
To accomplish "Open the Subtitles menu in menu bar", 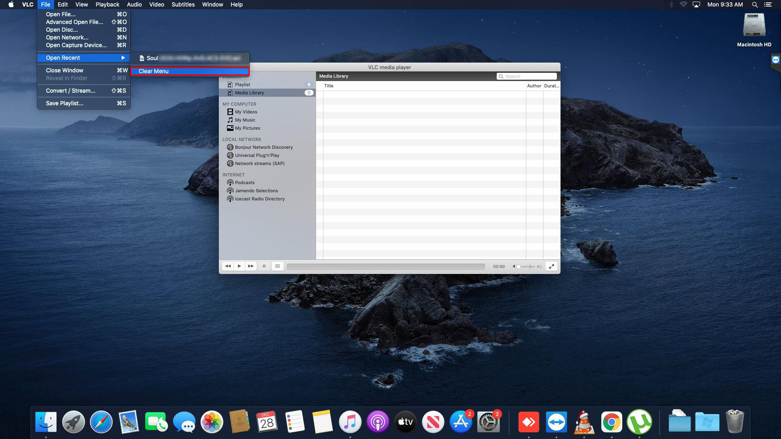I will [x=183, y=4].
